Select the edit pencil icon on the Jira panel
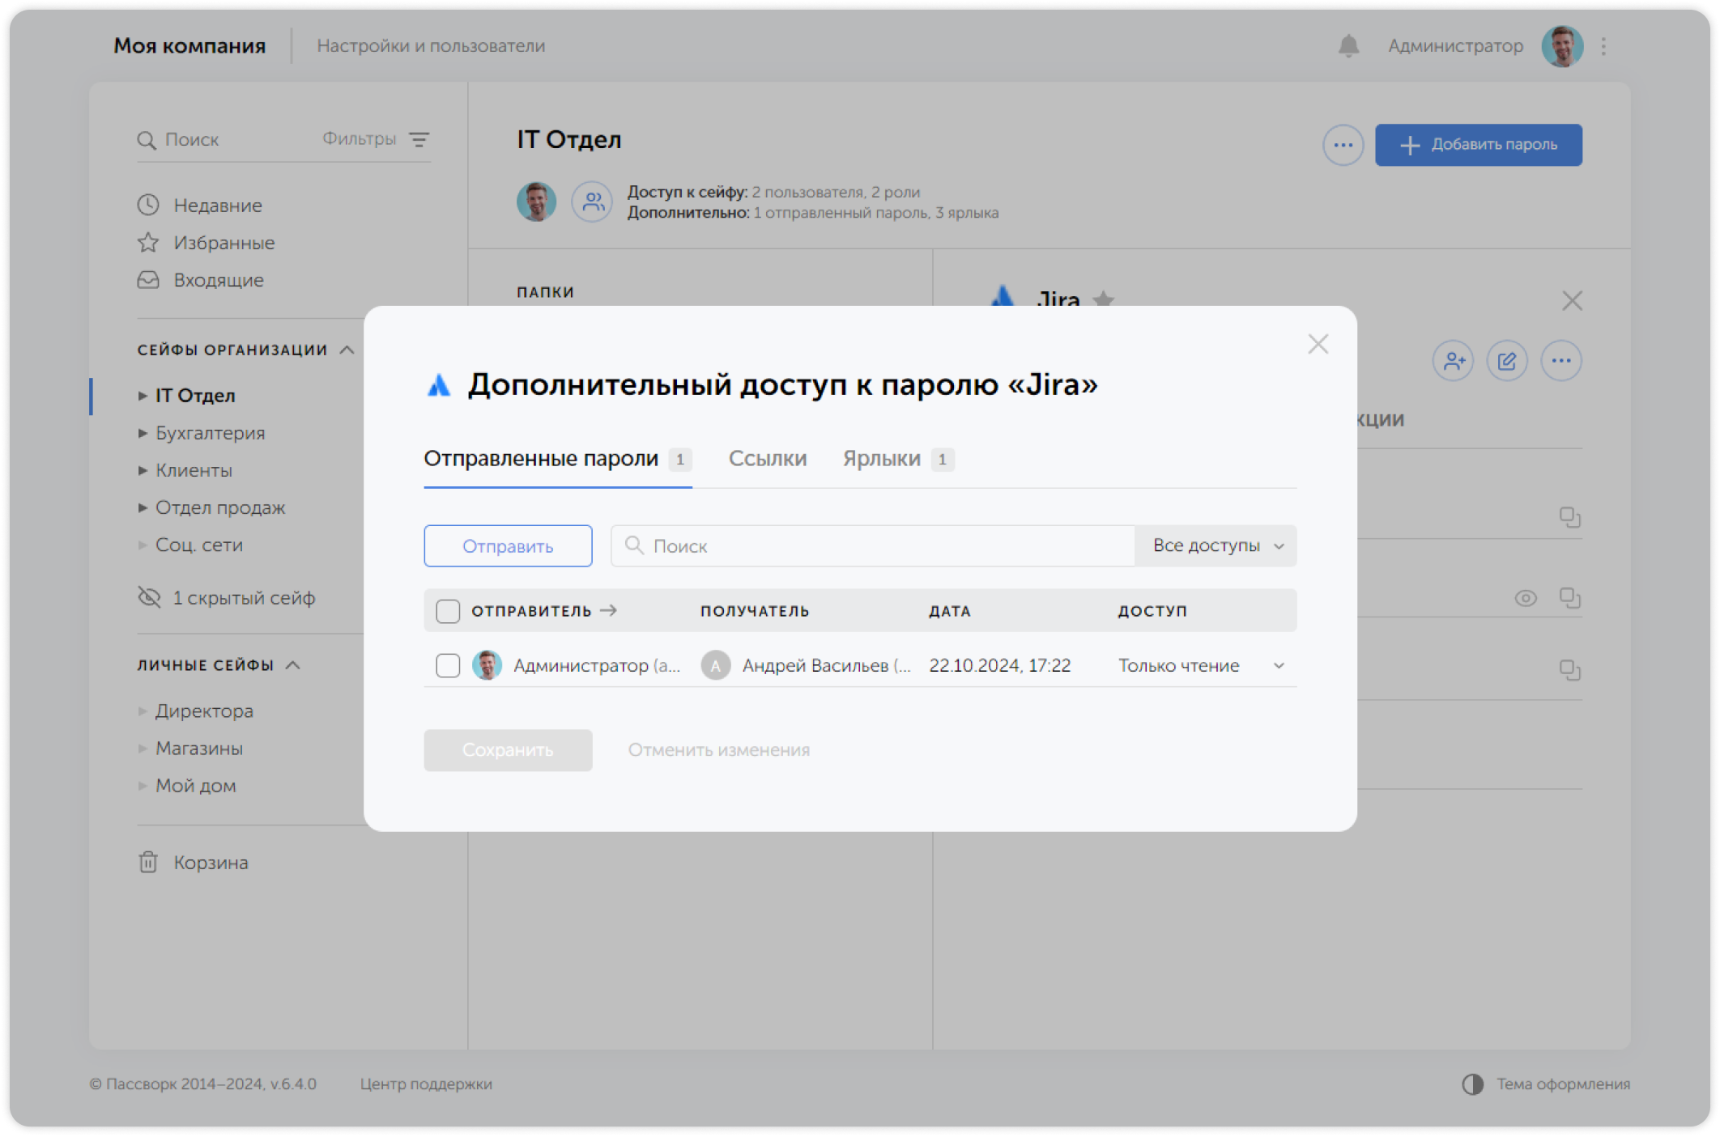Viewport: 1720px width, 1137px height. pyautogui.click(x=1508, y=361)
